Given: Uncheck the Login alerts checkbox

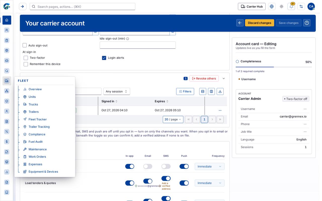Looking at the screenshot, I should point(104,58).
